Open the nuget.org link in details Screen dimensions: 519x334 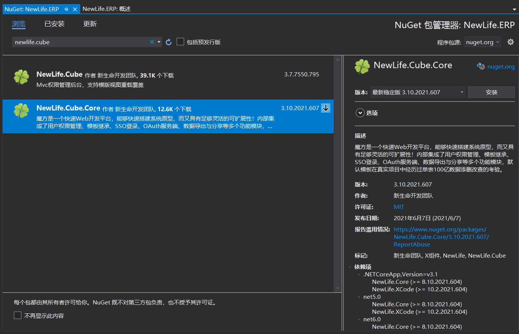click(x=501, y=67)
